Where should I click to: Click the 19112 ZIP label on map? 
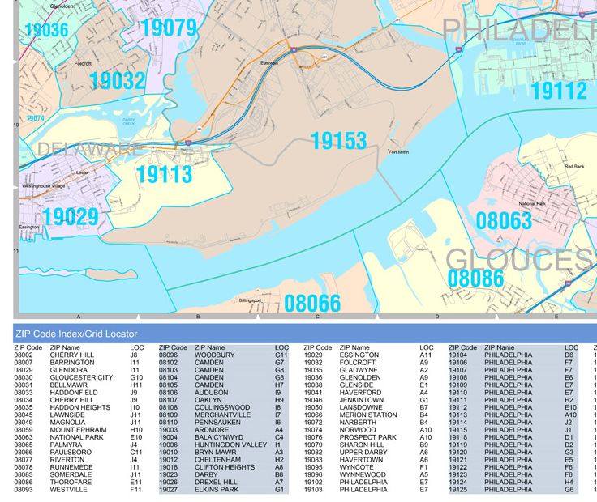coord(558,90)
